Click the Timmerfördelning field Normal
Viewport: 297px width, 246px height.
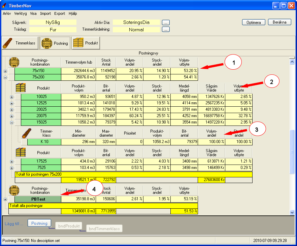tap(136, 30)
